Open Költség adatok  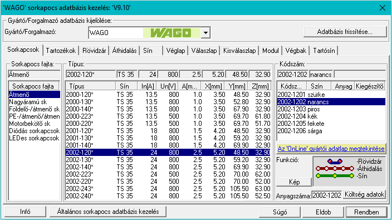pos(364,194)
